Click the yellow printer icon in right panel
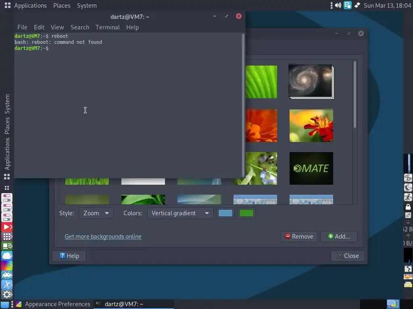 408,284
